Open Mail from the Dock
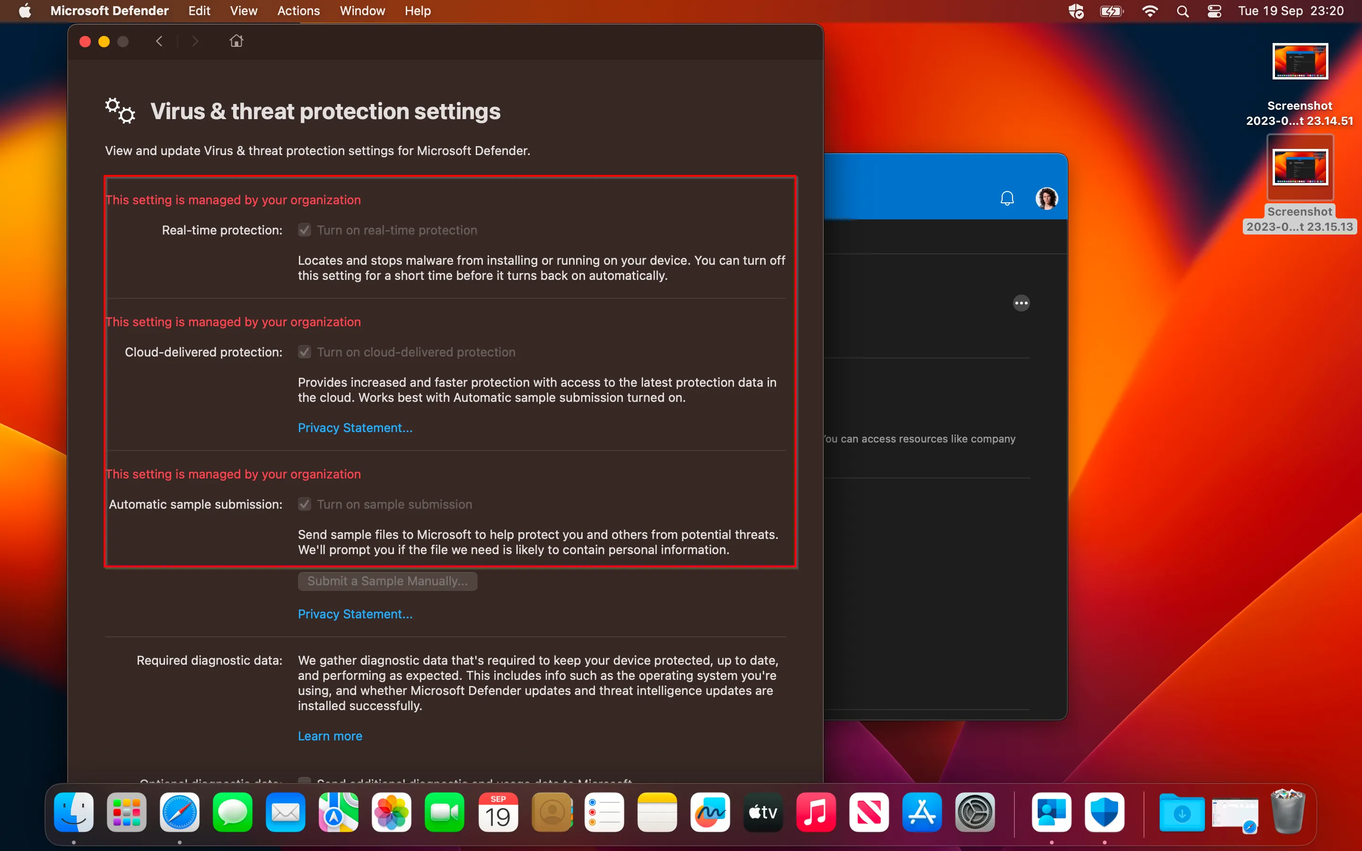This screenshot has height=851, width=1362. 285,812
